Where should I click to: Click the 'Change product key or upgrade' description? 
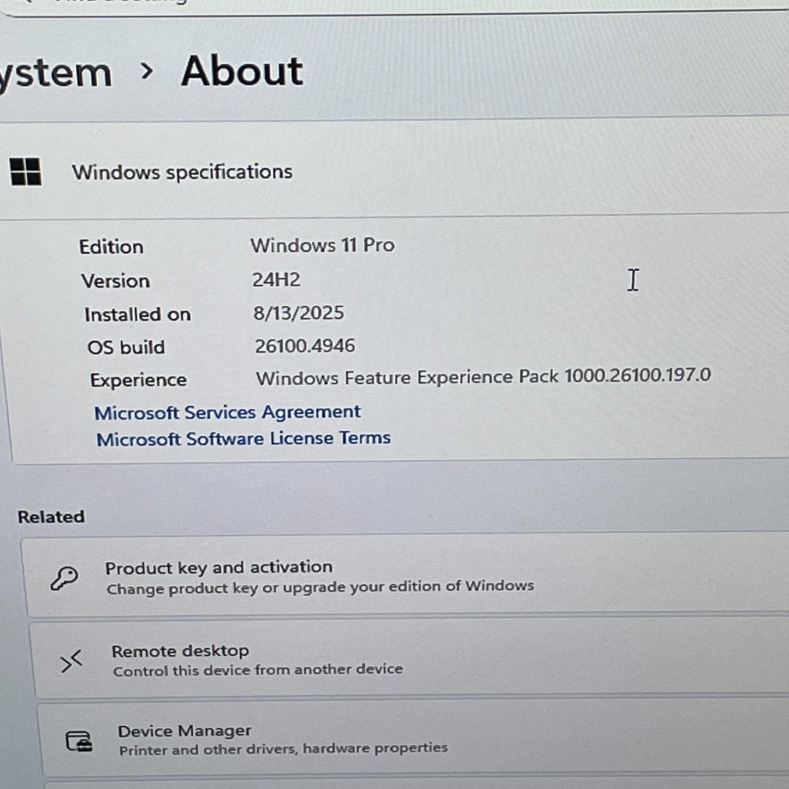[320, 588]
